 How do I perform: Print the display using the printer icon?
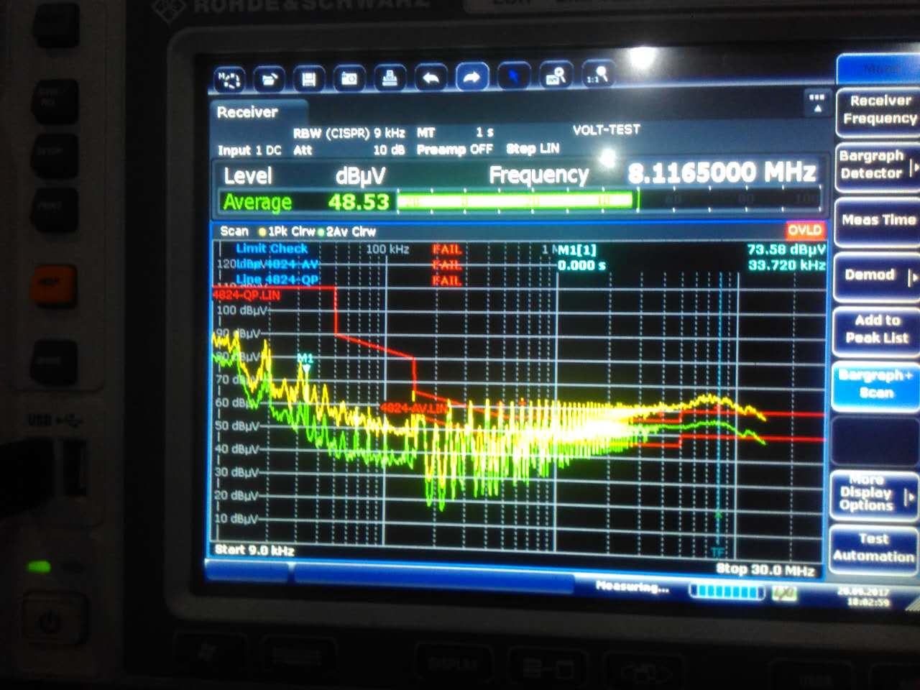pyautogui.click(x=390, y=77)
